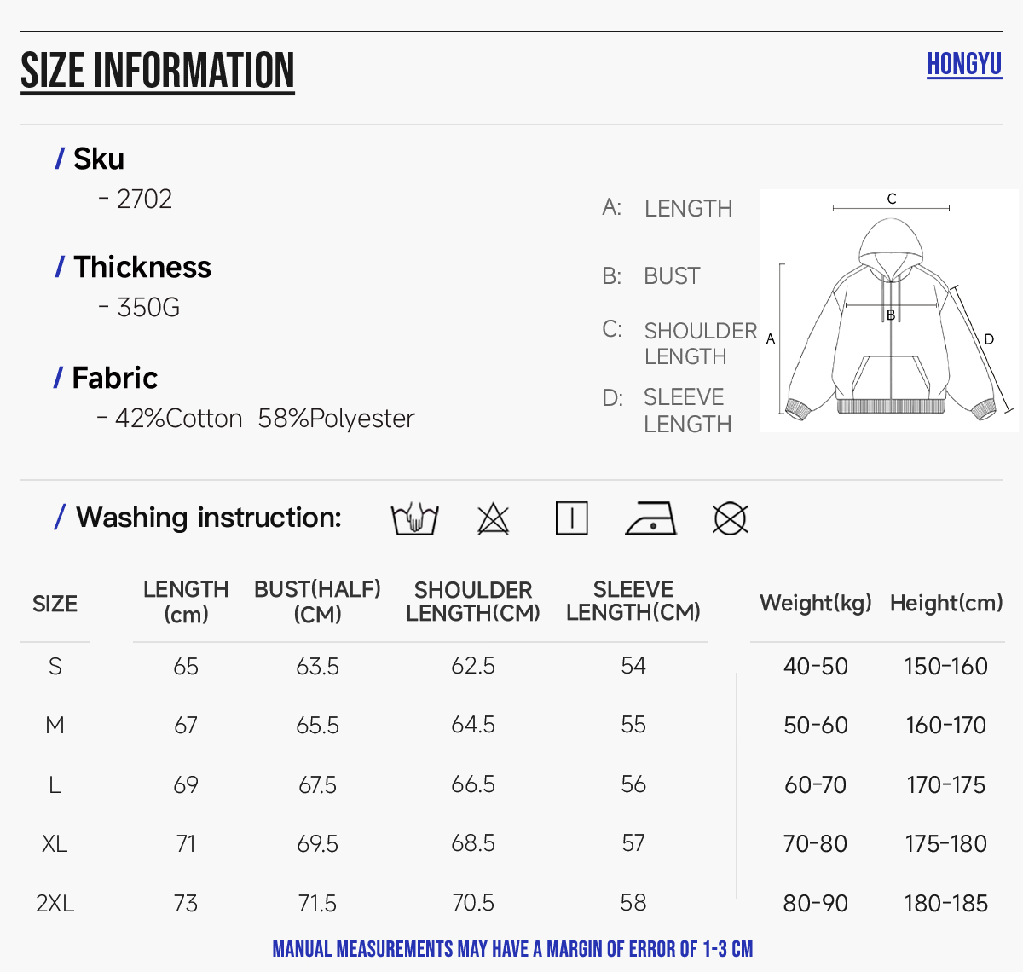Click the Weight(kg) column header
1023x972 pixels.
816,604
